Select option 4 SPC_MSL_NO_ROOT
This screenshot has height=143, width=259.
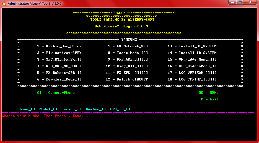pyautogui.click(x=59, y=66)
